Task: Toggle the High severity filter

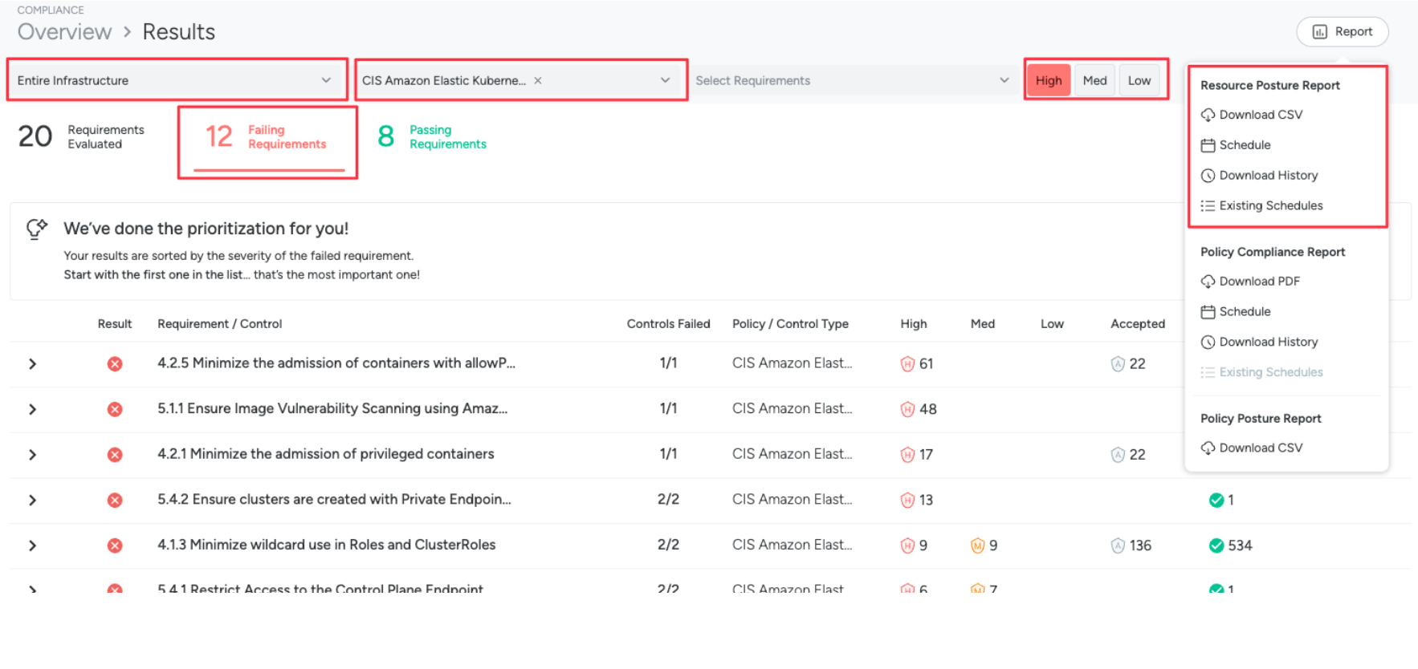Action: [x=1049, y=80]
